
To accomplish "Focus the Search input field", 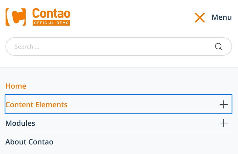I will tap(109, 47).
